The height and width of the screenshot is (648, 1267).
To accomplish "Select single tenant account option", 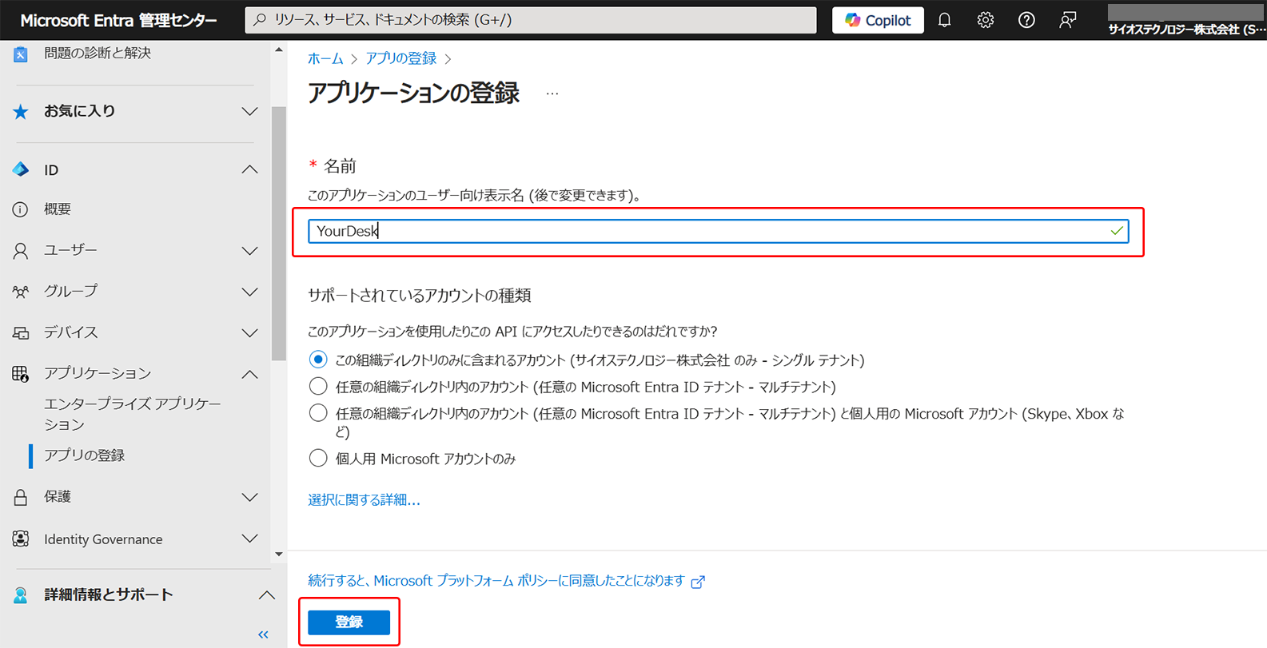I will pos(318,360).
